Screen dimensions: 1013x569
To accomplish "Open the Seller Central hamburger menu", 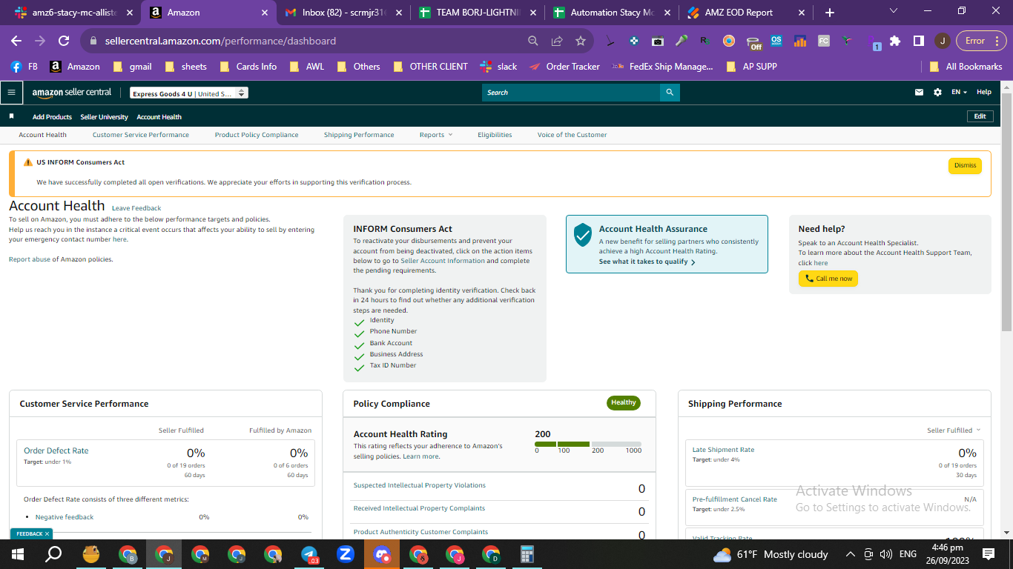I will click(11, 93).
